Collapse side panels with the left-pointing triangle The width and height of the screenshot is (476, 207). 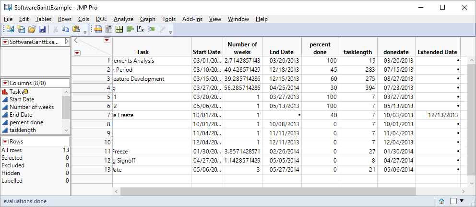pos(76,40)
